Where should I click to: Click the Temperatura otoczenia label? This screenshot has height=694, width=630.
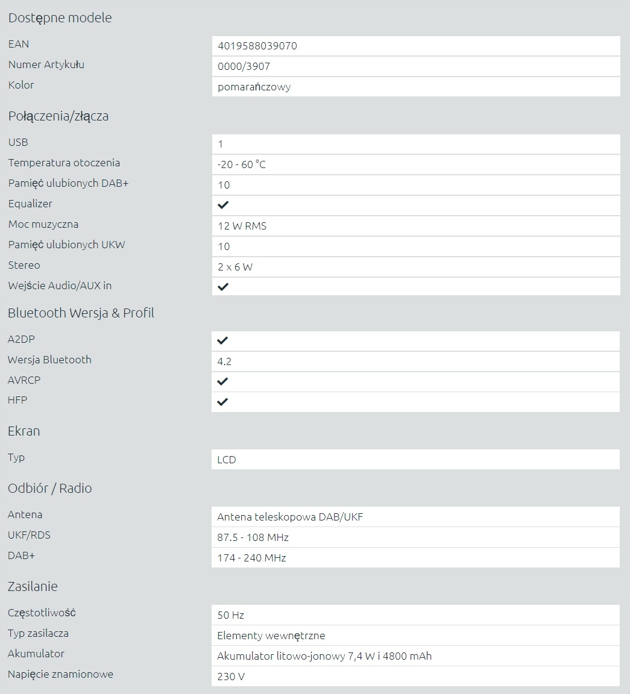64,163
